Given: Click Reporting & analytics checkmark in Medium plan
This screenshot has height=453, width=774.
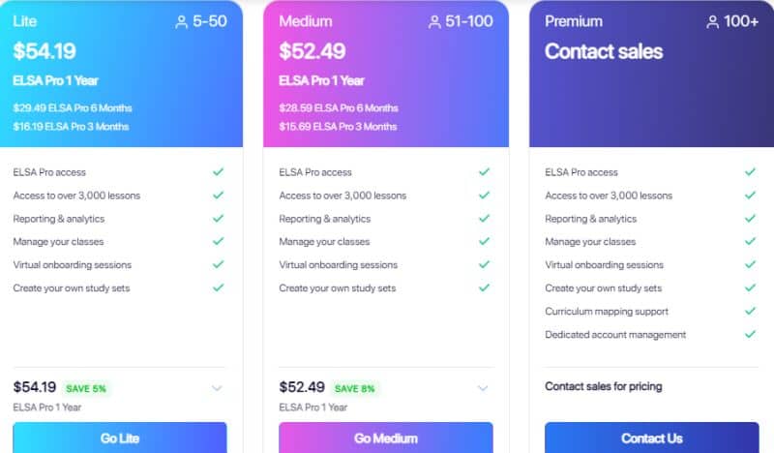Looking at the screenshot, I should pyautogui.click(x=485, y=218).
